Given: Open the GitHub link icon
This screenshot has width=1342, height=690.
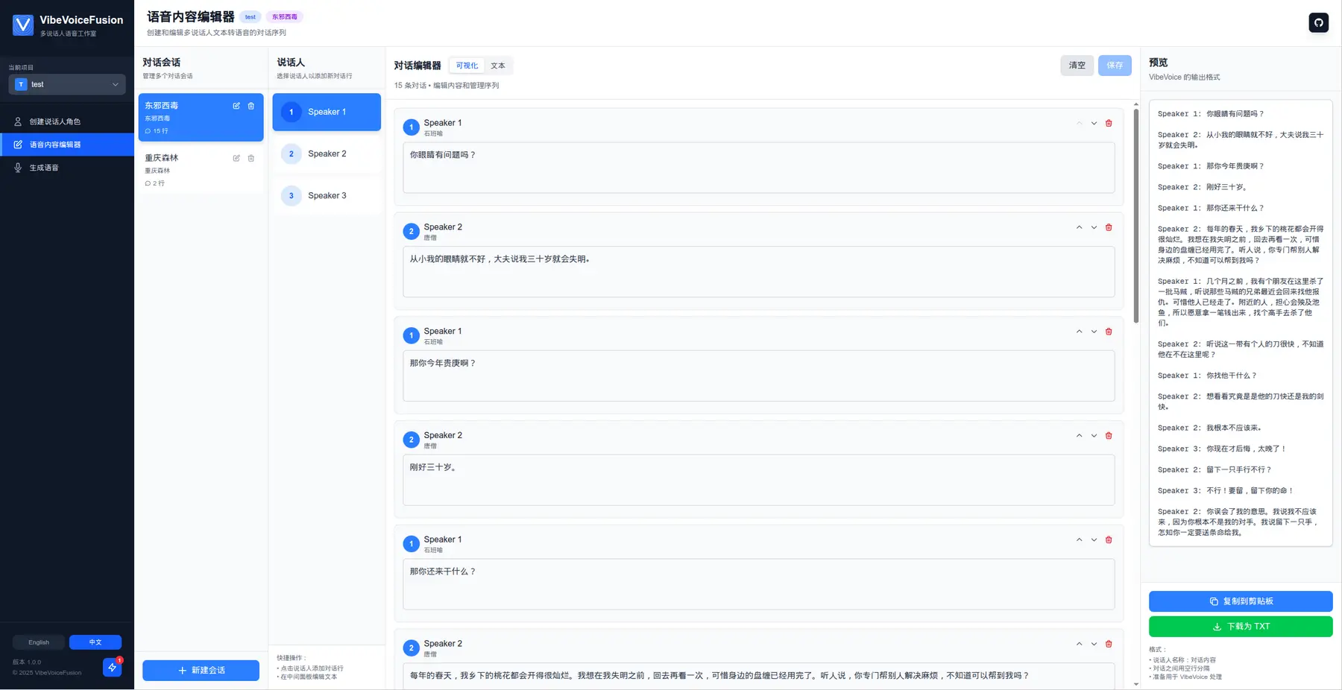Looking at the screenshot, I should coord(1318,22).
